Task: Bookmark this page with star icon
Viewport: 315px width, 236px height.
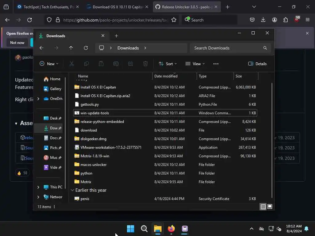Action: pos(174,20)
